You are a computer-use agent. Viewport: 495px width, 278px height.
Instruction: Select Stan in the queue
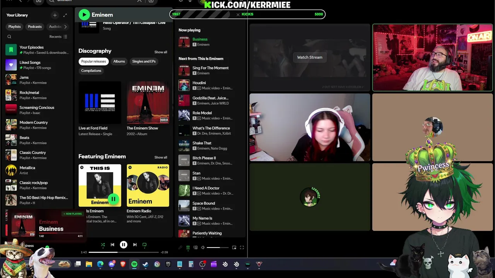tap(210, 176)
